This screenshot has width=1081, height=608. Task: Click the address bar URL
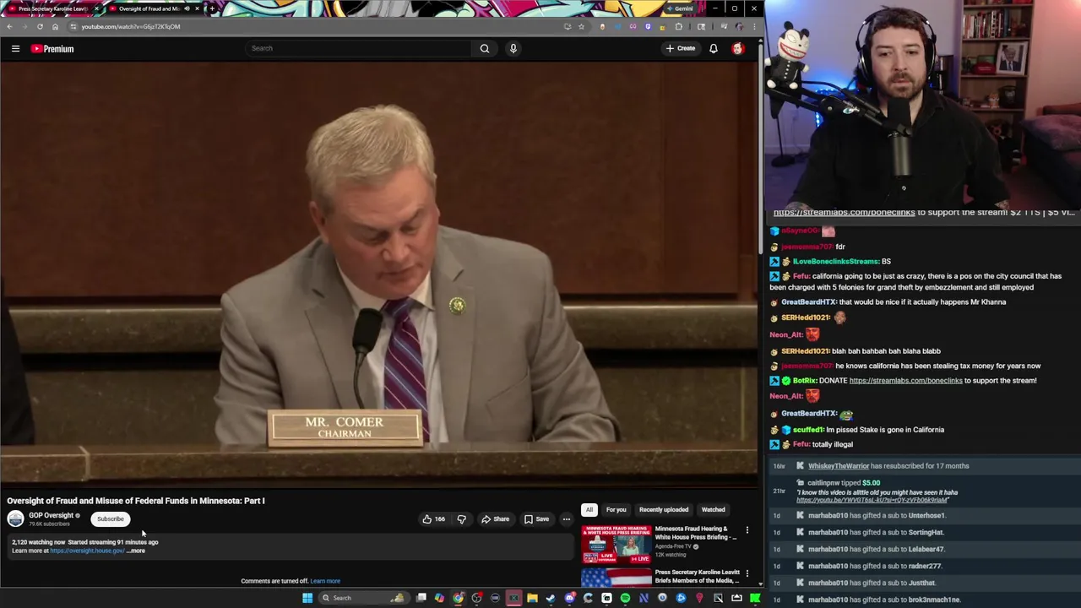tap(131, 26)
